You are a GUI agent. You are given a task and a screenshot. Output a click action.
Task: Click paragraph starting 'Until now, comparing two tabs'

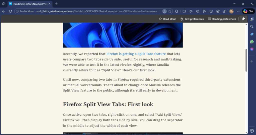pyautogui.click(x=122, y=85)
